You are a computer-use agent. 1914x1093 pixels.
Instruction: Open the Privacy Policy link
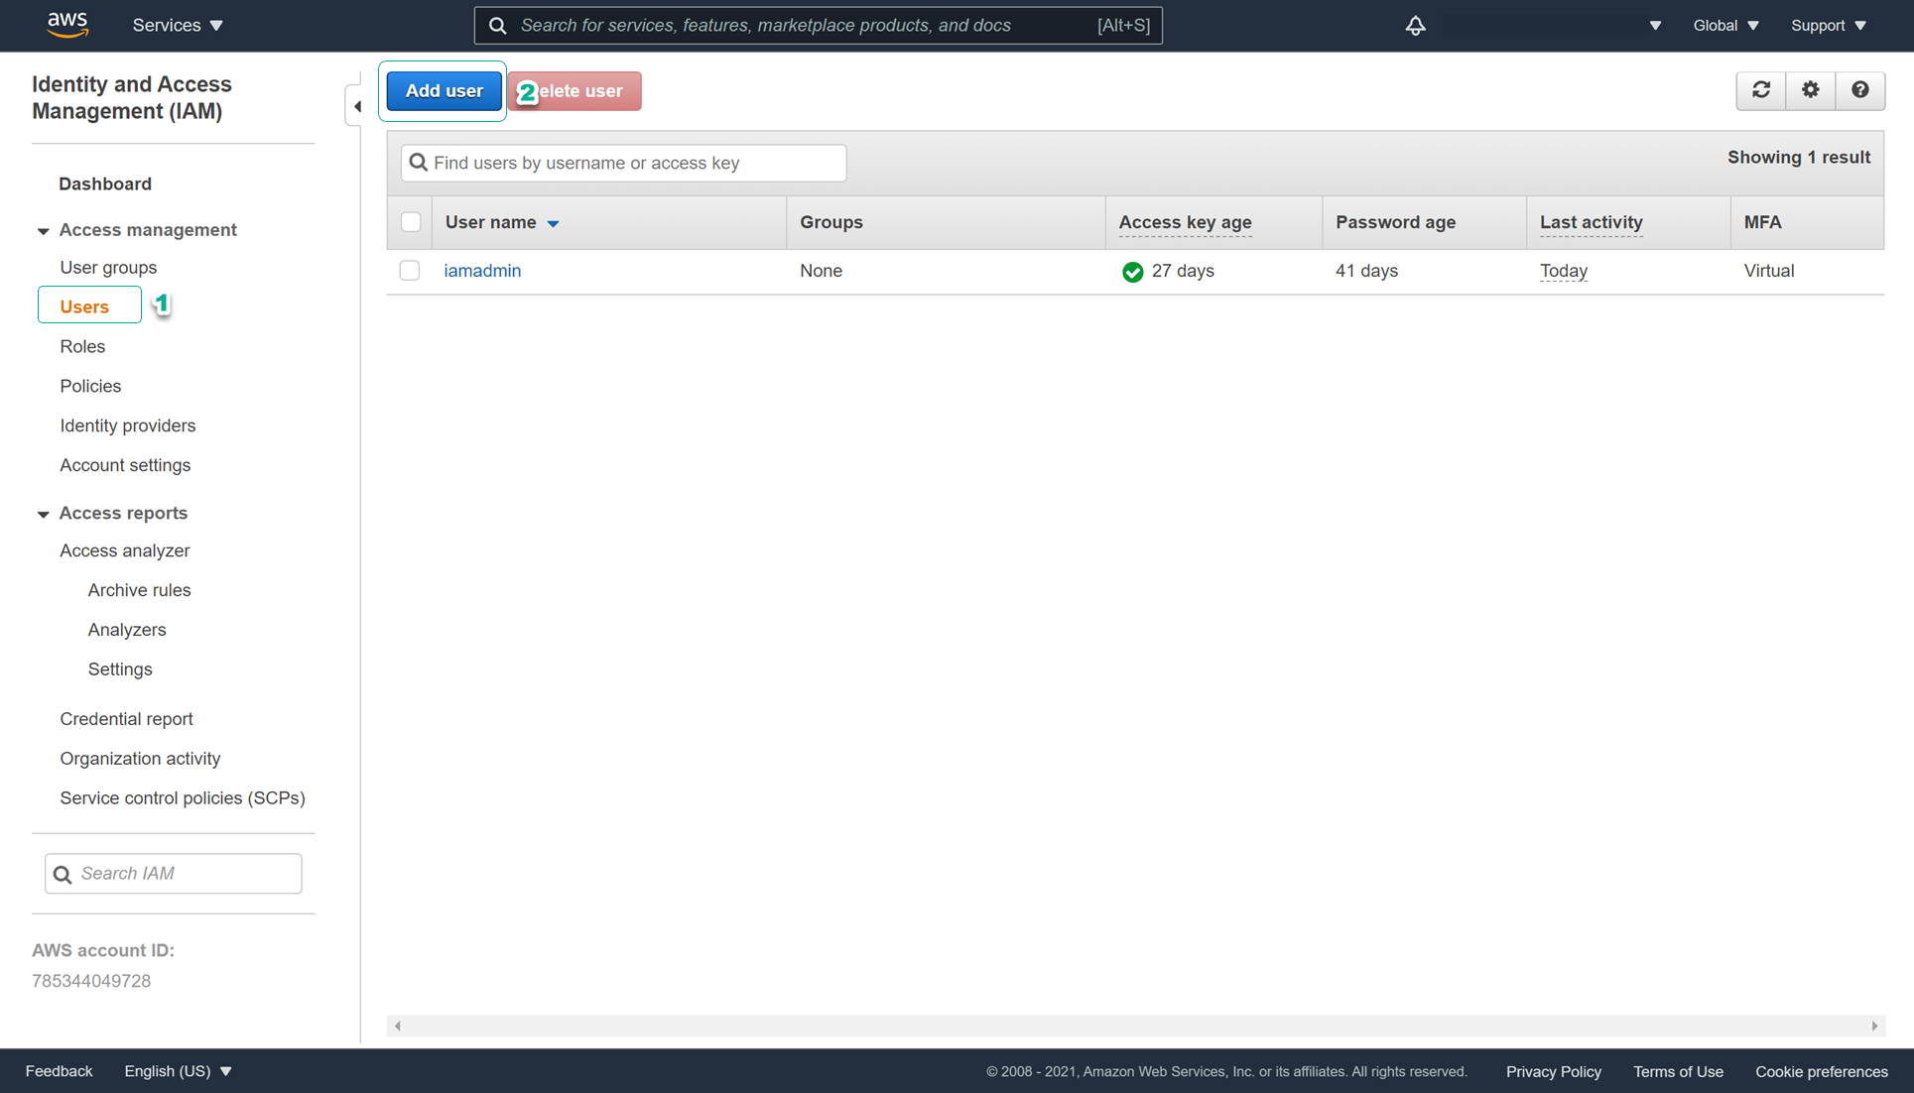[x=1554, y=1072]
